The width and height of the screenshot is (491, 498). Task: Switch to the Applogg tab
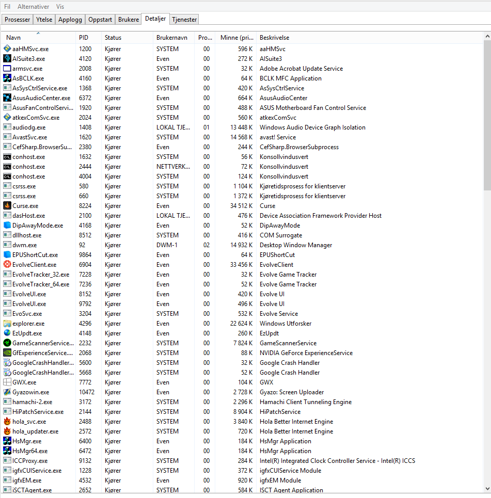[x=70, y=20]
